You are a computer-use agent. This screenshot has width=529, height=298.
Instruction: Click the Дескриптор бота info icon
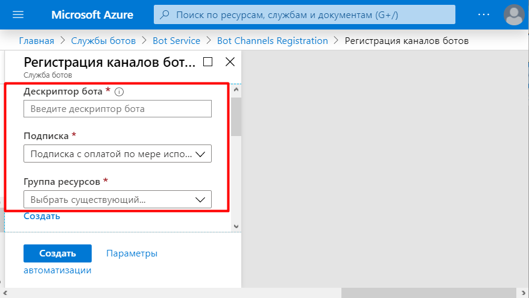119,92
